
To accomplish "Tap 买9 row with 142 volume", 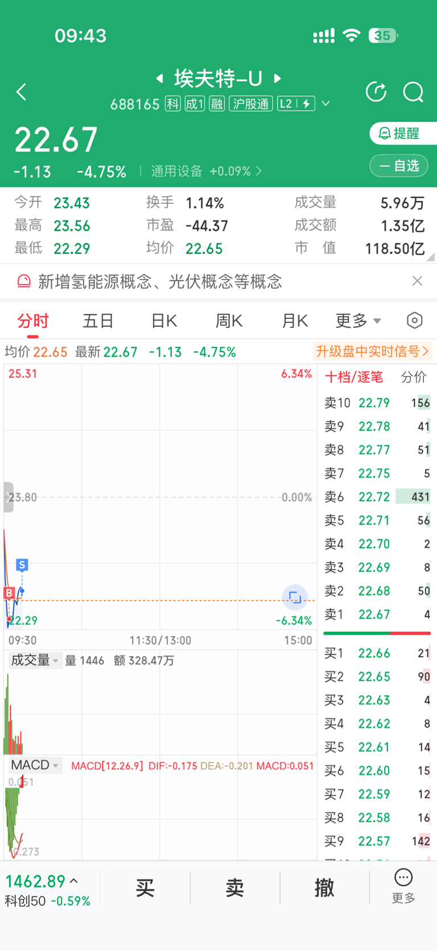I will [x=377, y=841].
